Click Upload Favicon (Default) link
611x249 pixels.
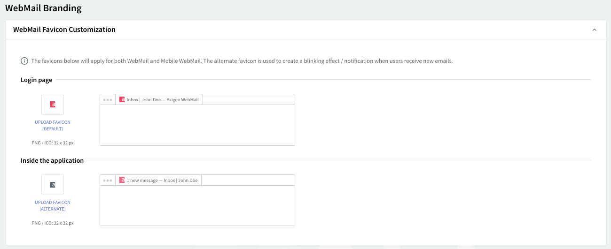53,125
